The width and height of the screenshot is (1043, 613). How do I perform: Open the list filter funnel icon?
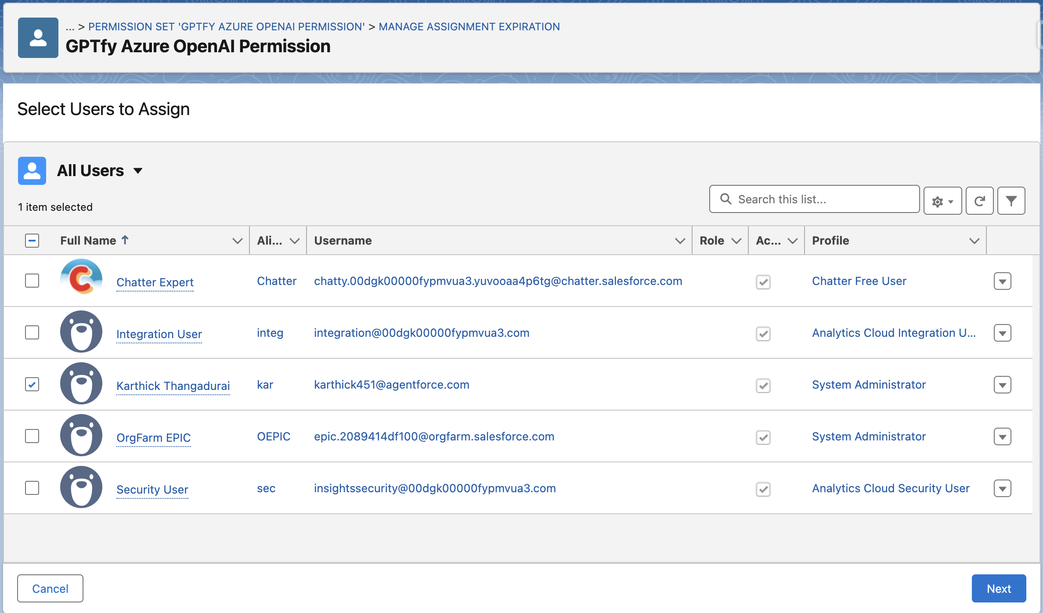[x=1011, y=201]
